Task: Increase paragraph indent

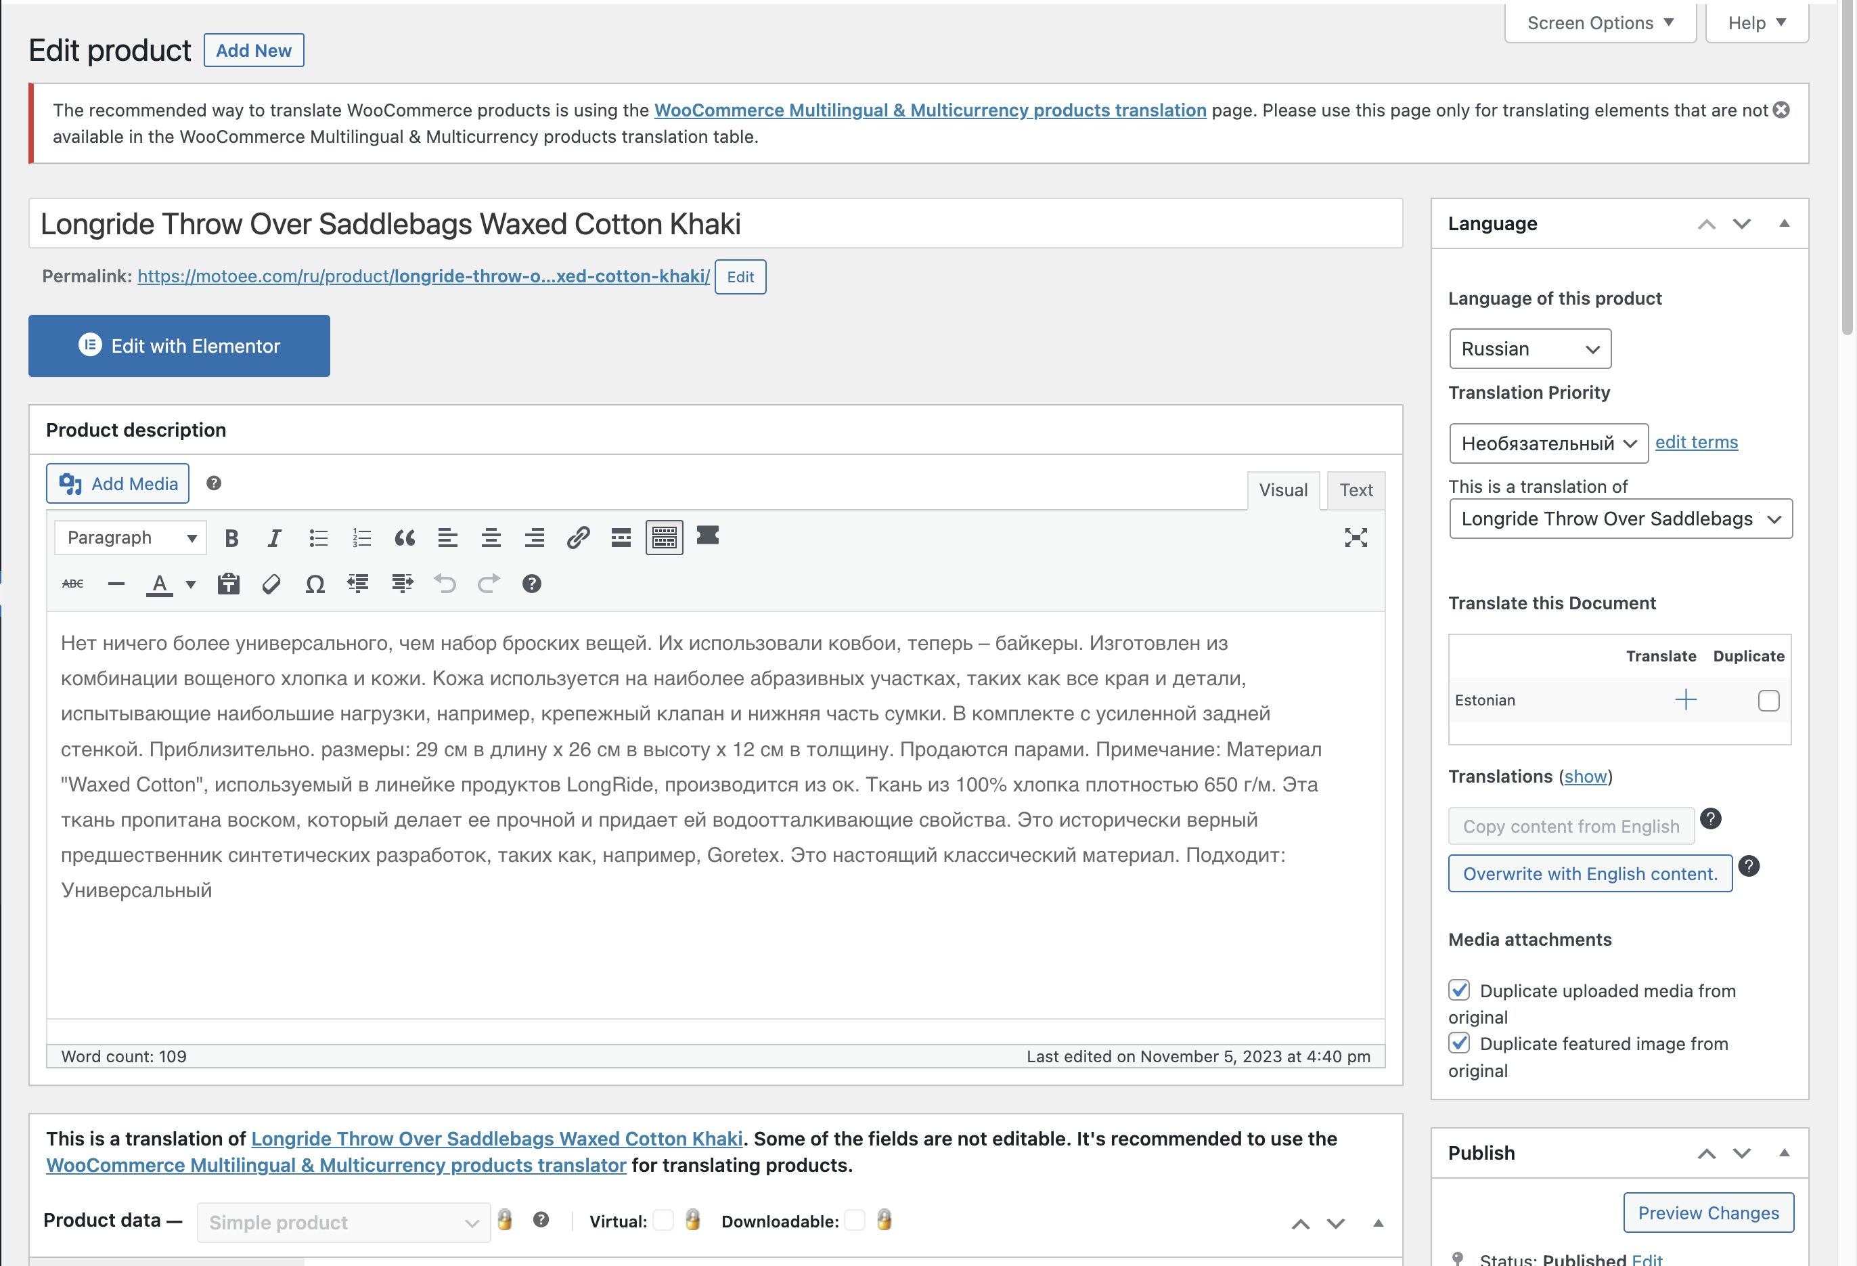Action: 402,584
